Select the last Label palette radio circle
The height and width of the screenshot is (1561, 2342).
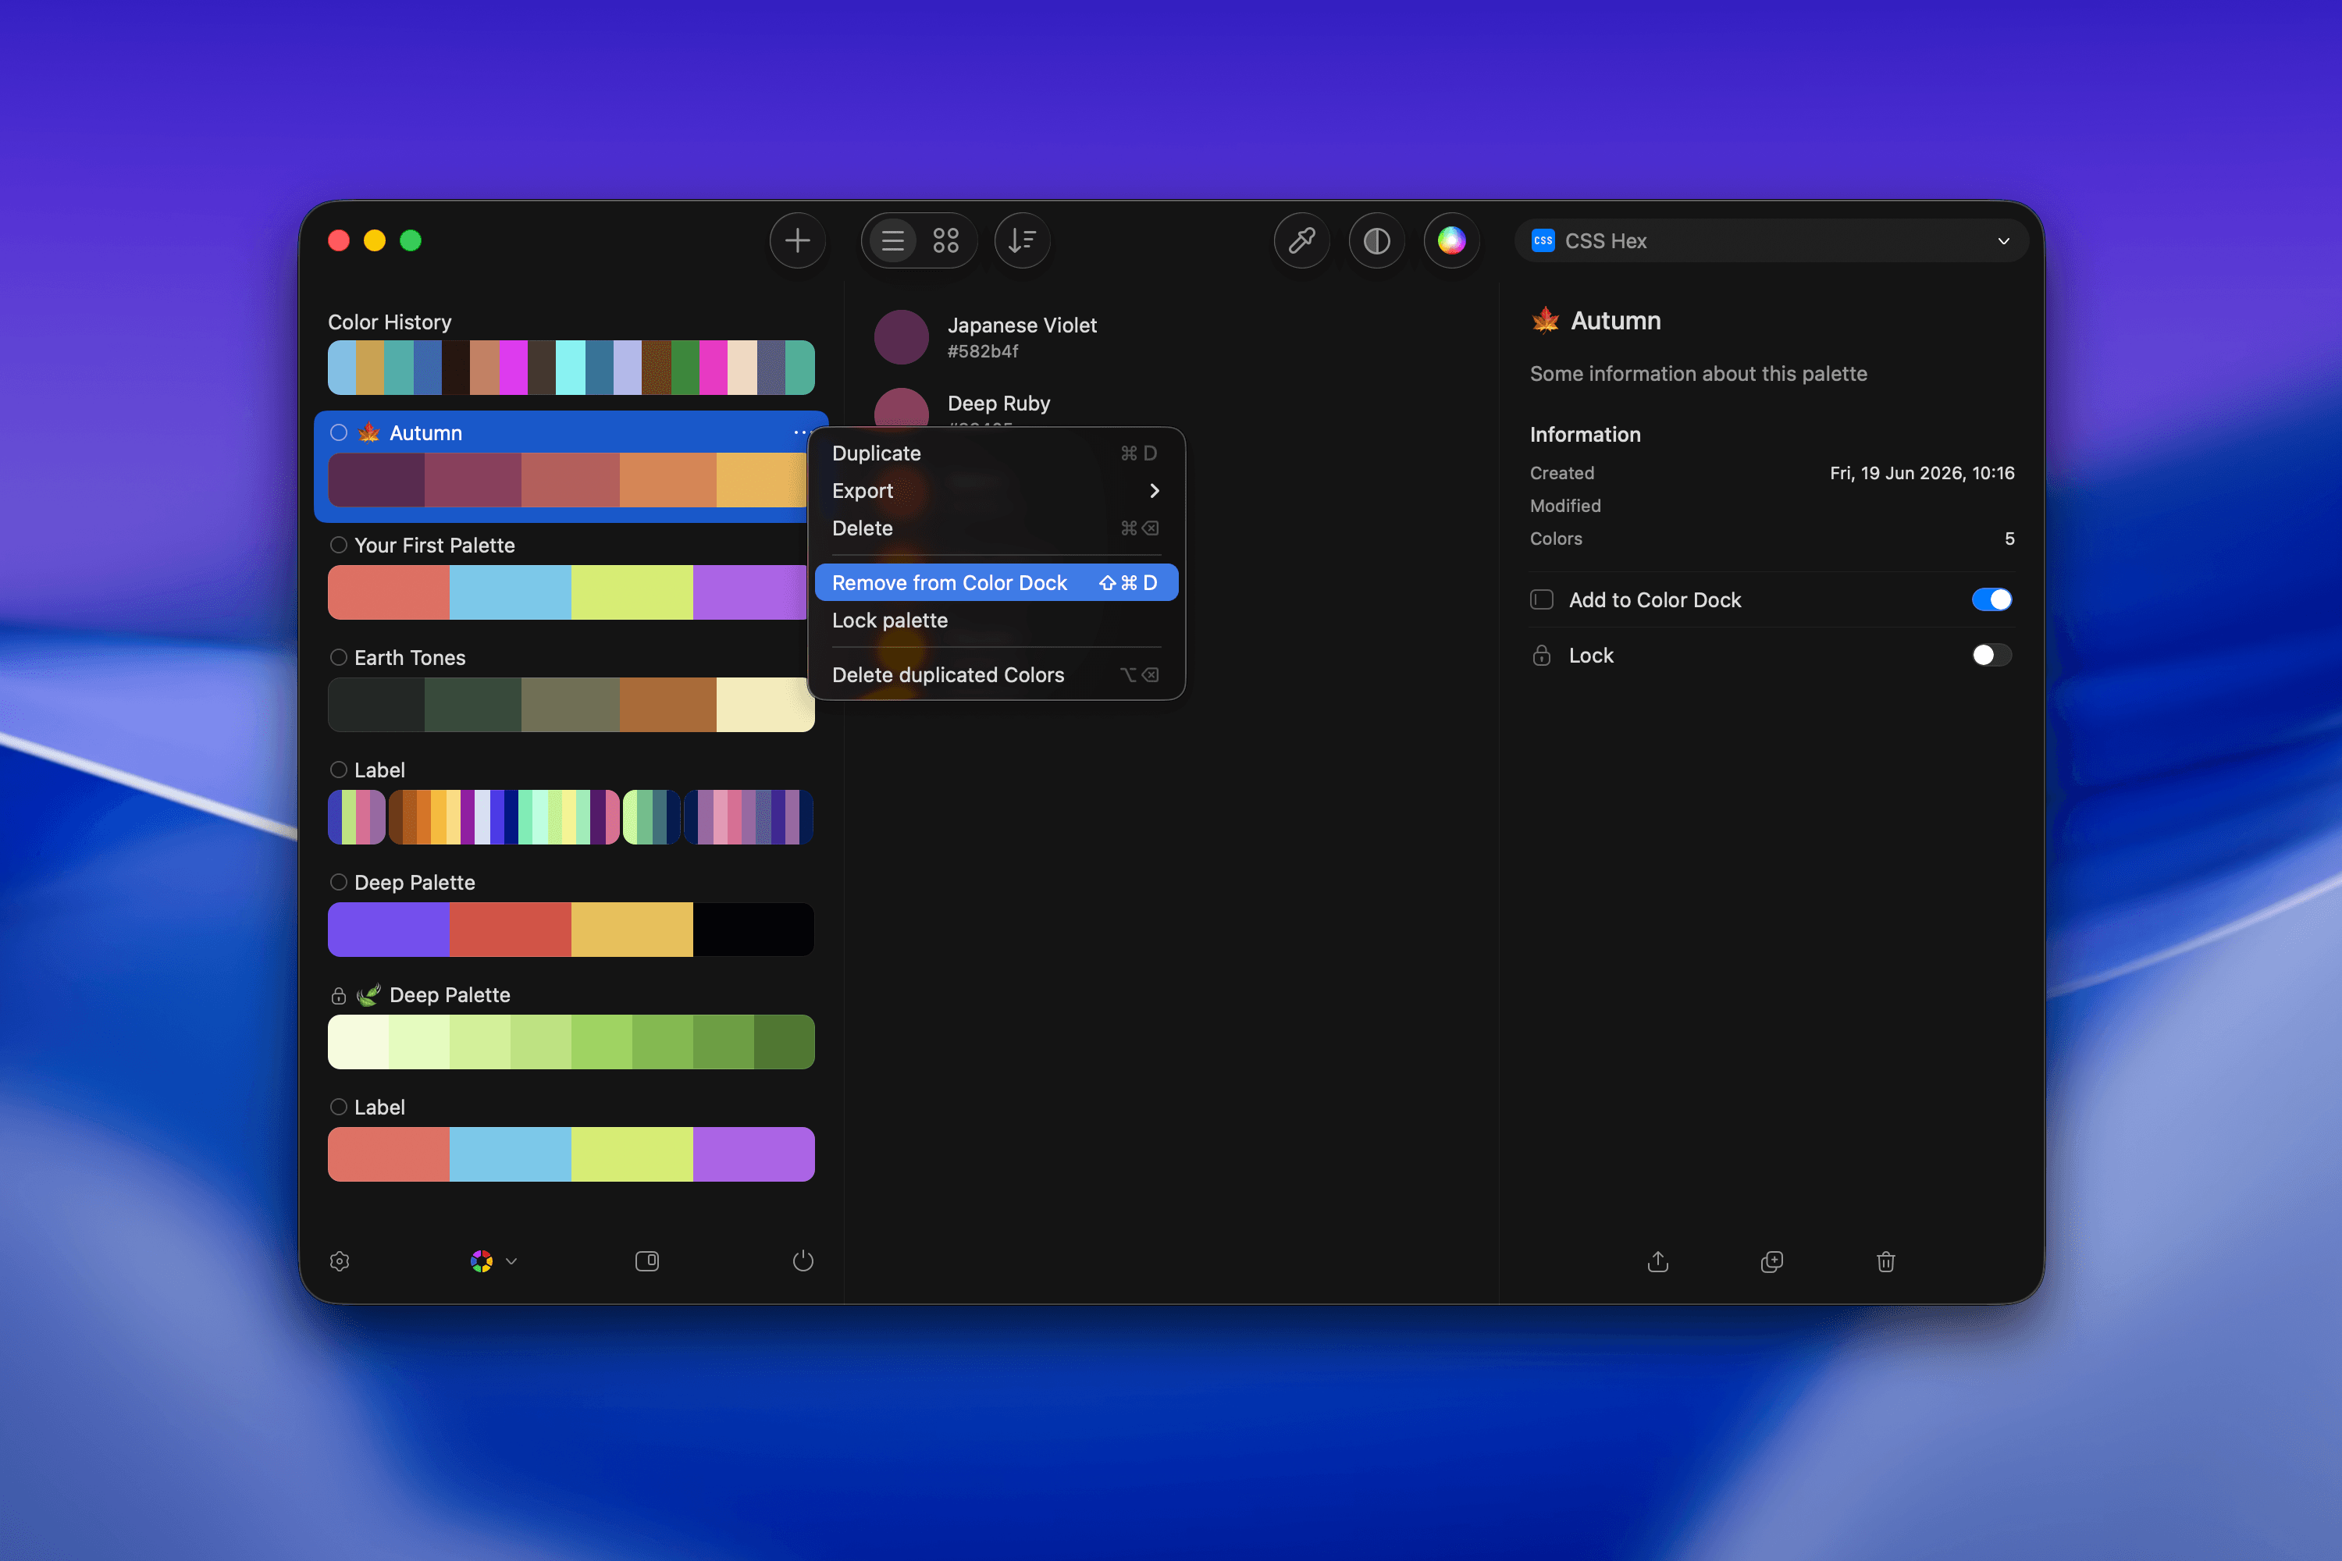click(339, 1107)
